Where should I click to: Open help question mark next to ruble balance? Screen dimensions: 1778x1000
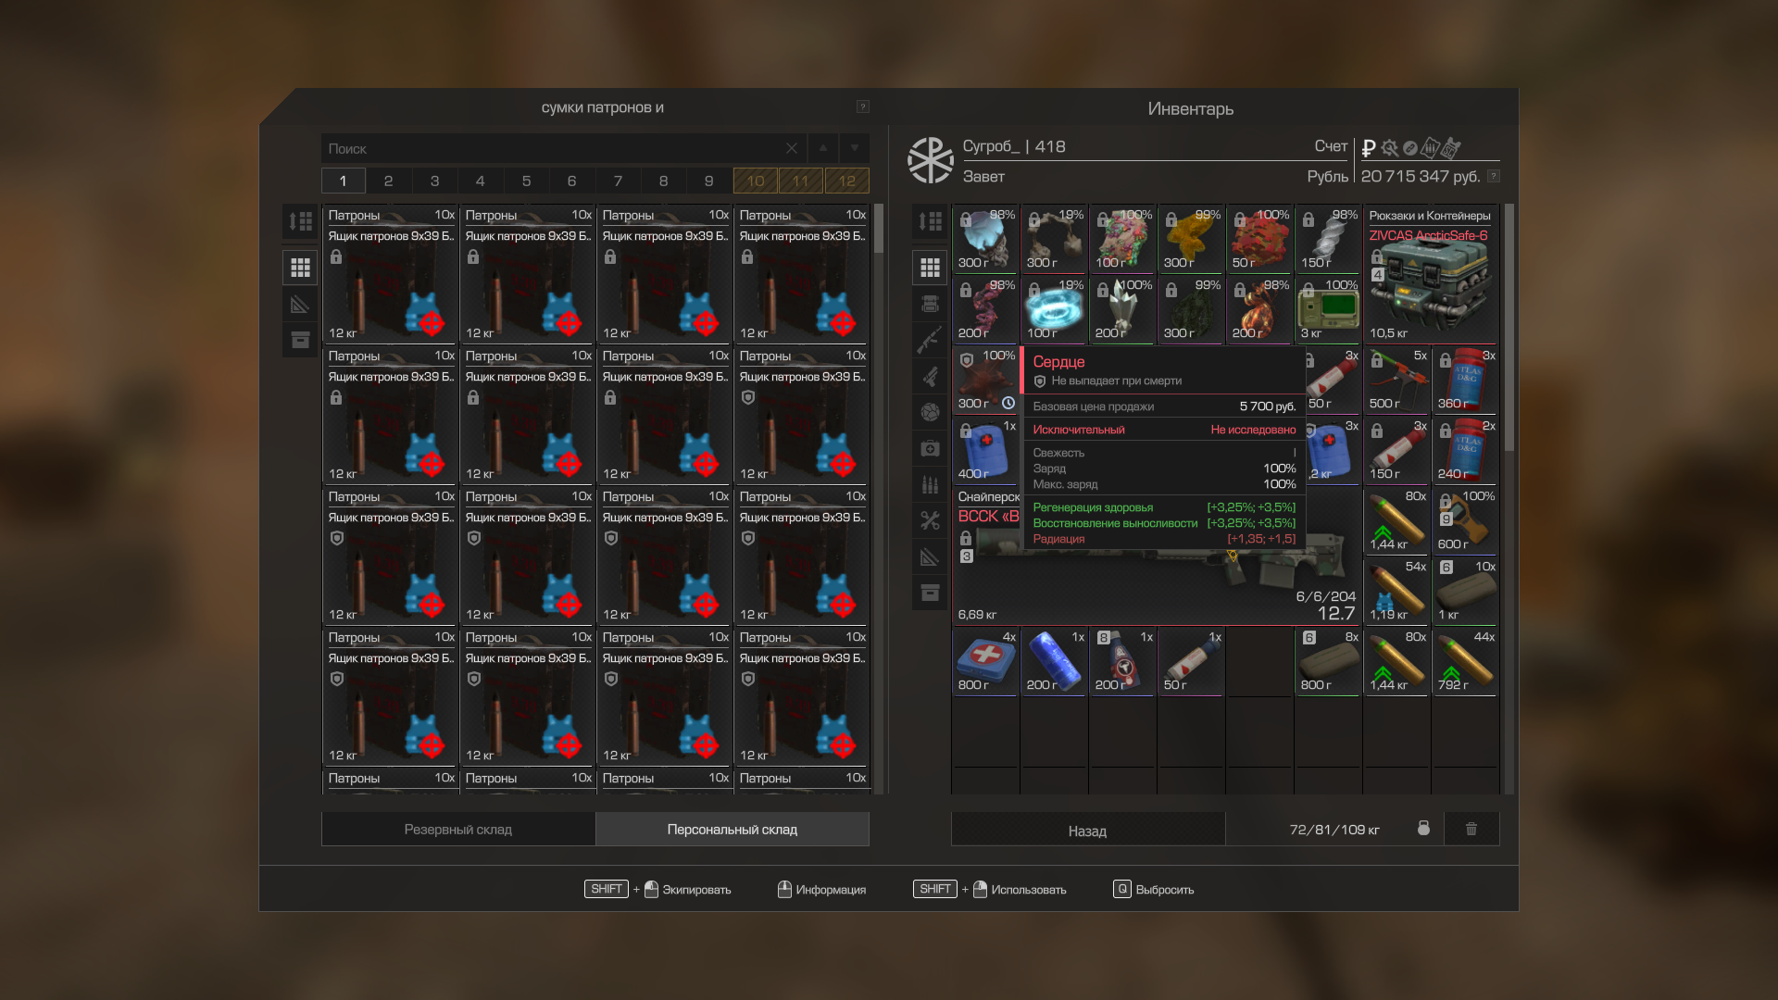pos(1493,176)
